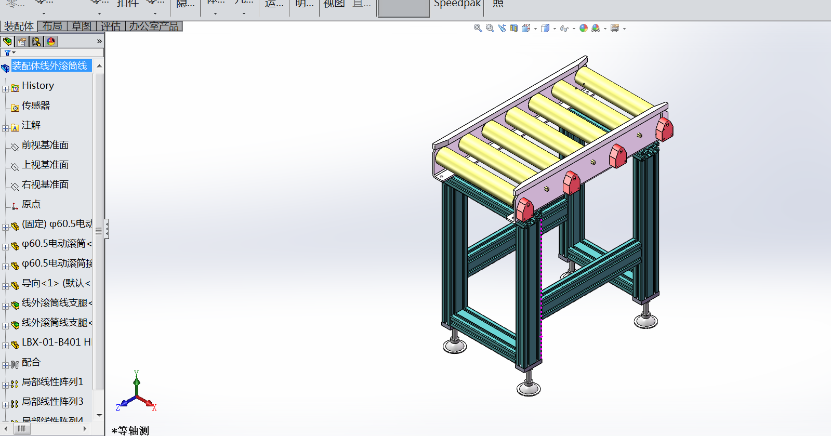Click the Hide/Show Items glasses icon
The height and width of the screenshot is (436, 831).
point(564,29)
